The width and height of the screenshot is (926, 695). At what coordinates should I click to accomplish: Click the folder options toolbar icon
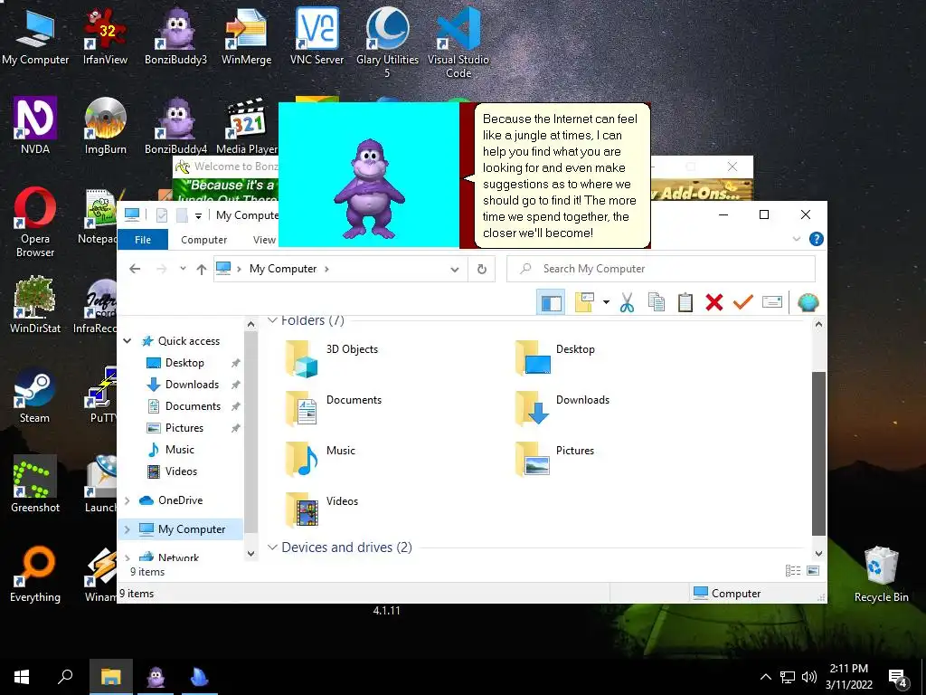pyautogui.click(x=584, y=302)
